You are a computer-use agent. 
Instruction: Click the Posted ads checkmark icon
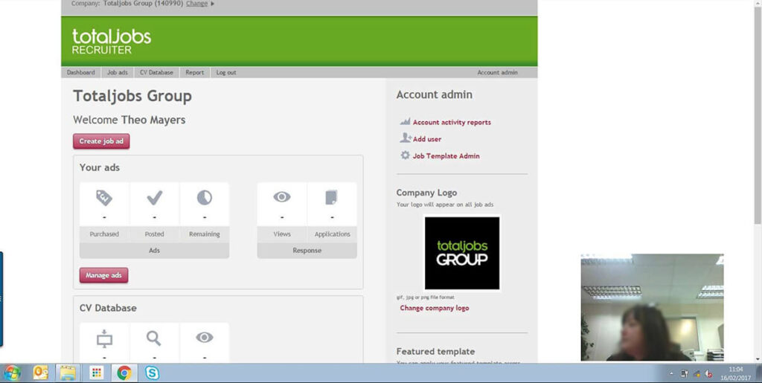coord(154,198)
